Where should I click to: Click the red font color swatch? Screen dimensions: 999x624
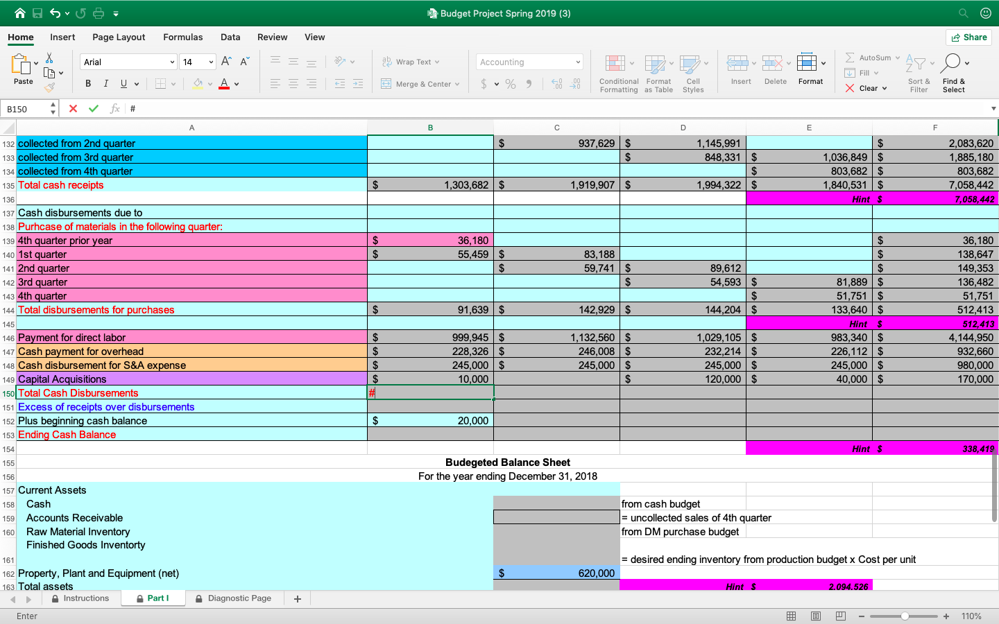point(224,84)
